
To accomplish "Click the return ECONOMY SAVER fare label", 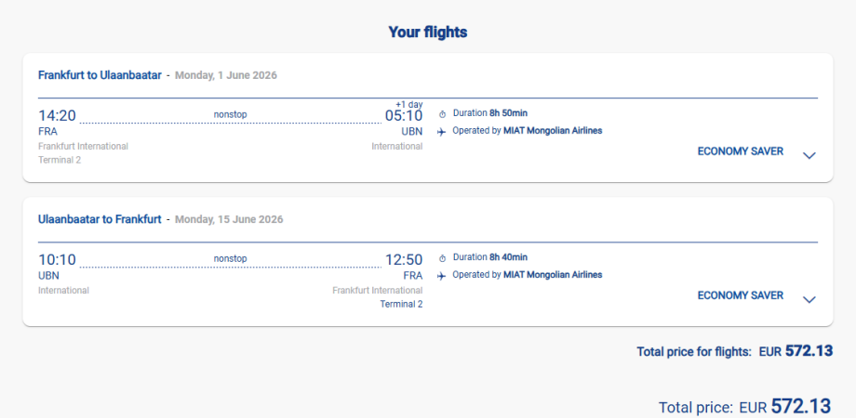I will pyautogui.click(x=740, y=295).
